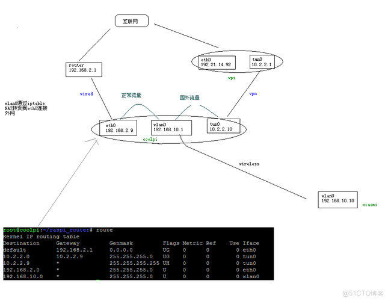This screenshot has height=301, width=388.
Task: Select the 国外流量 traffic label
Action: click(189, 98)
